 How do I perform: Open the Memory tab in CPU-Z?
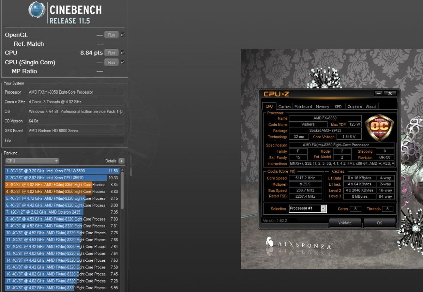322,107
